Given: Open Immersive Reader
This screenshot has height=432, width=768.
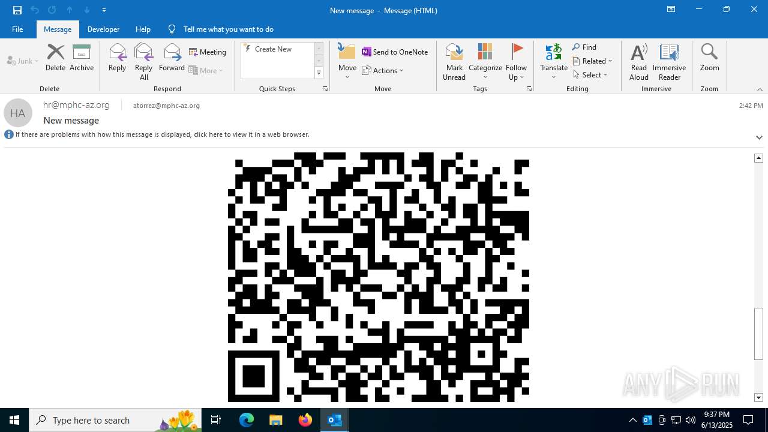Looking at the screenshot, I should click(669, 61).
